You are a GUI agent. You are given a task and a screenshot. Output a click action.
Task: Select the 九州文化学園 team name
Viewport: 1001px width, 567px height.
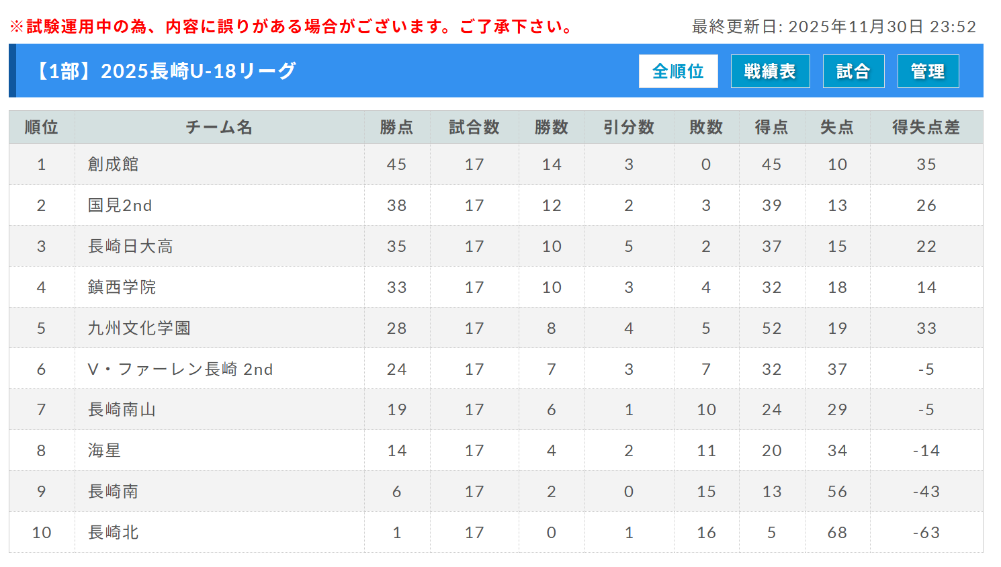click(x=139, y=329)
